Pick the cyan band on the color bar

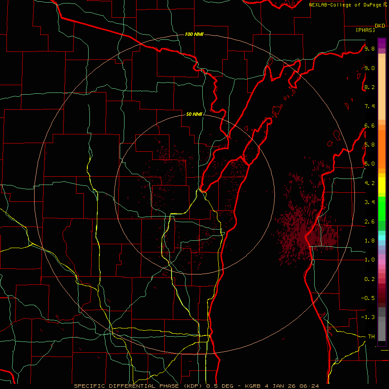[x=382, y=237]
